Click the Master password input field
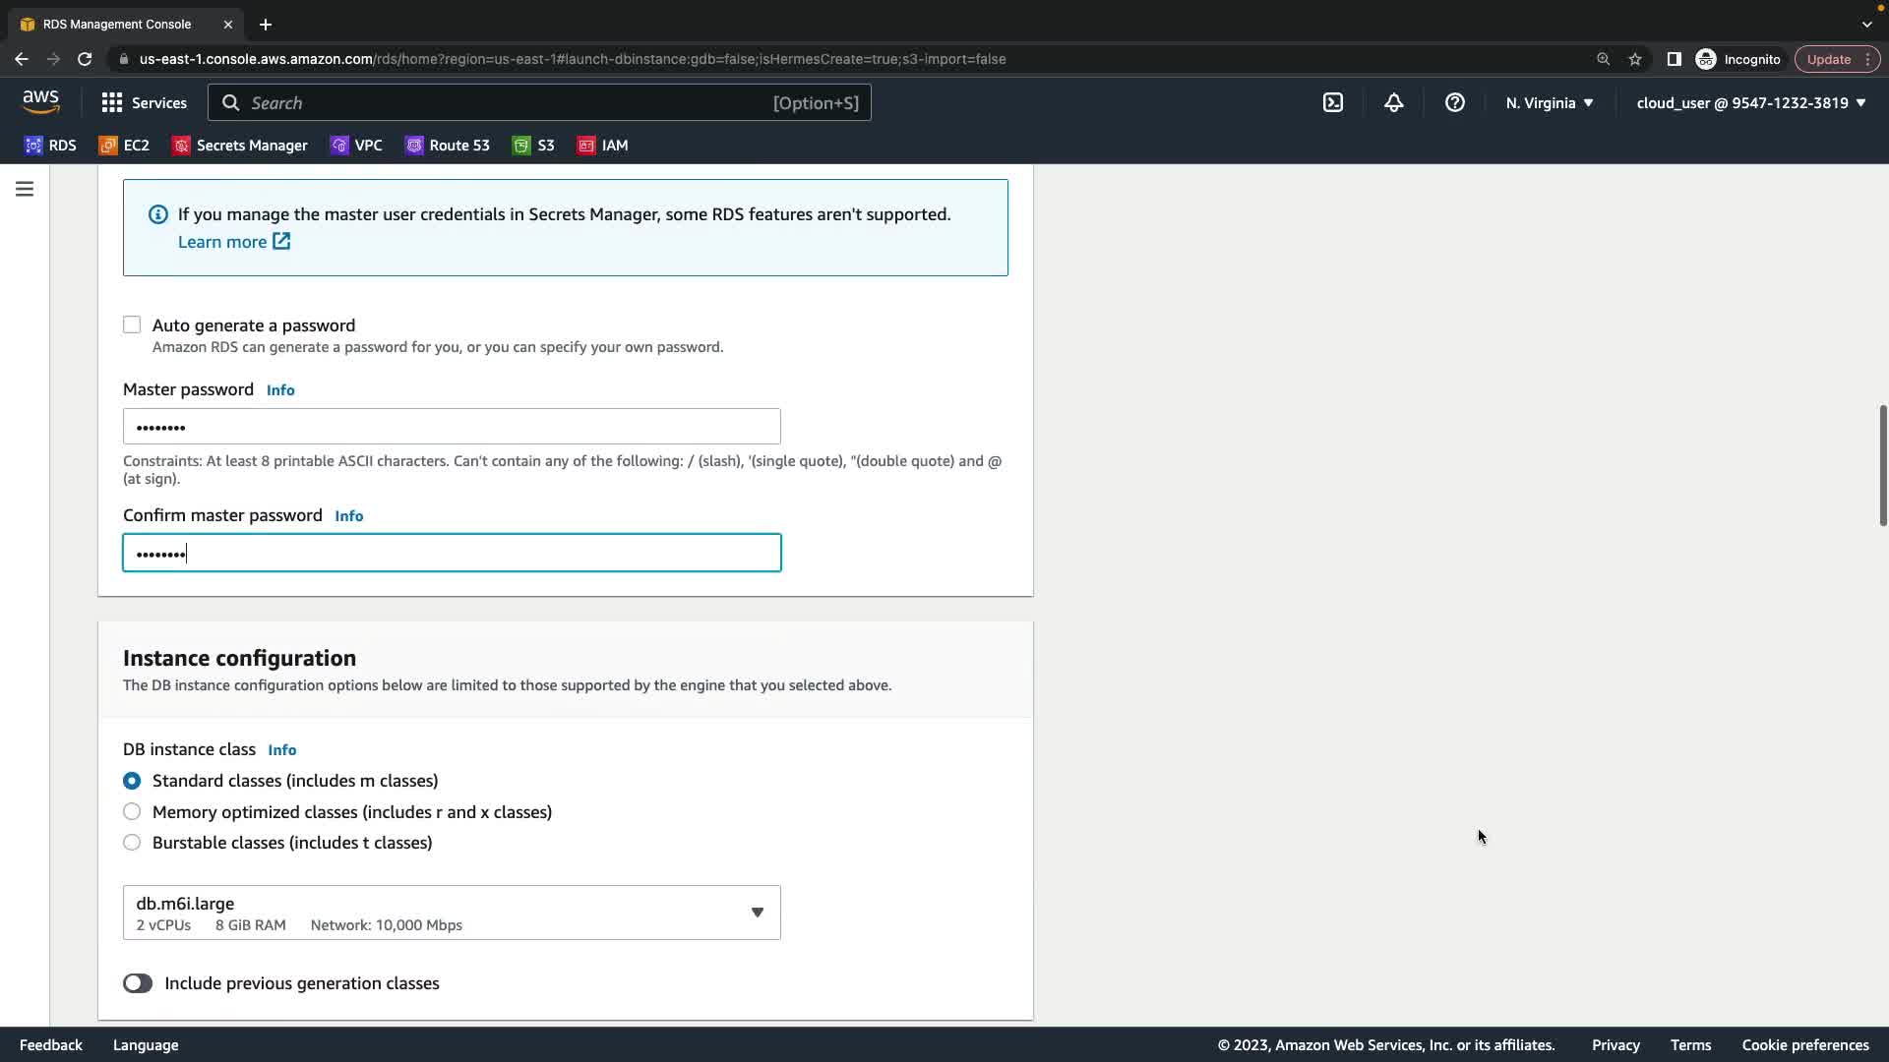Screen dimensions: 1889x1062 (452, 427)
